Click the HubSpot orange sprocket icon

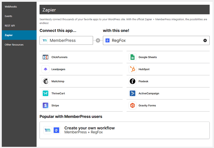[132, 69]
